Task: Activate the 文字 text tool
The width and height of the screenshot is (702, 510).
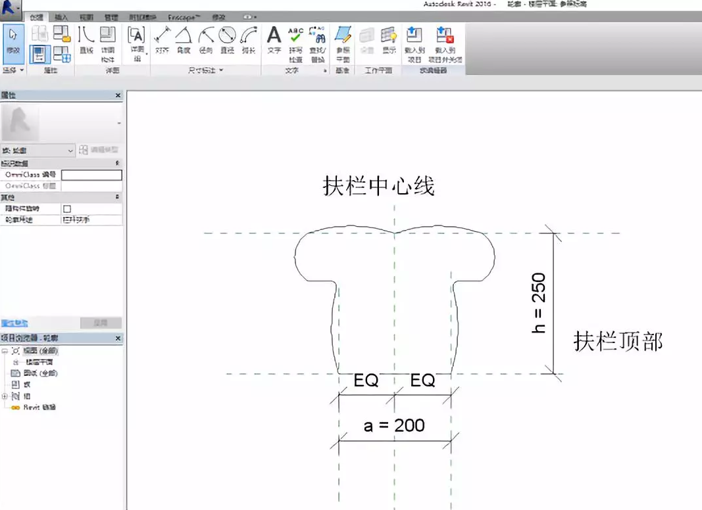Action: [273, 37]
